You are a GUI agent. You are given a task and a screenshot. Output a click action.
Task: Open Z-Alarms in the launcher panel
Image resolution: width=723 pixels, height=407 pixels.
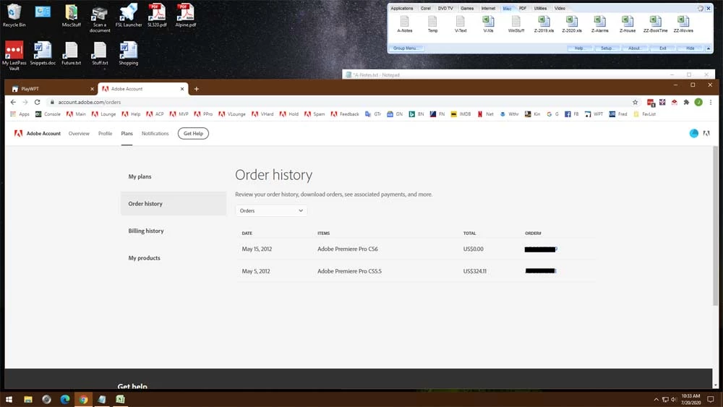coord(599,24)
